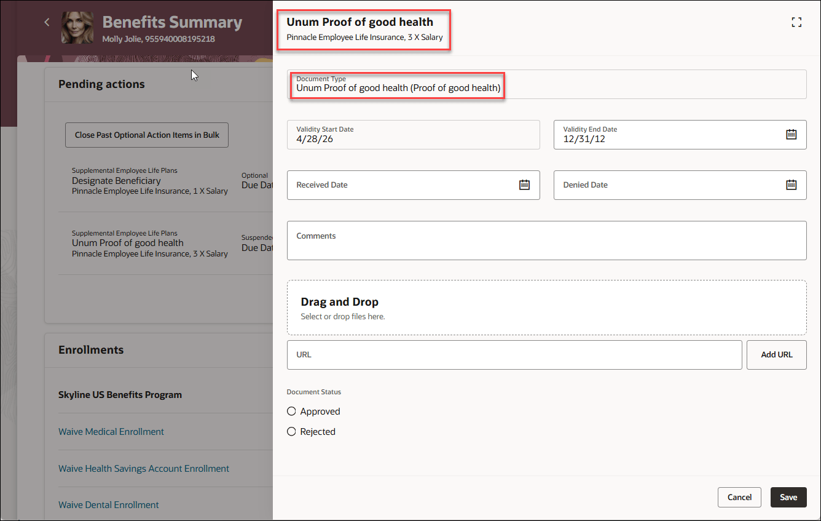The image size is (821, 521).
Task: Select the Approved document status
Action: click(292, 412)
